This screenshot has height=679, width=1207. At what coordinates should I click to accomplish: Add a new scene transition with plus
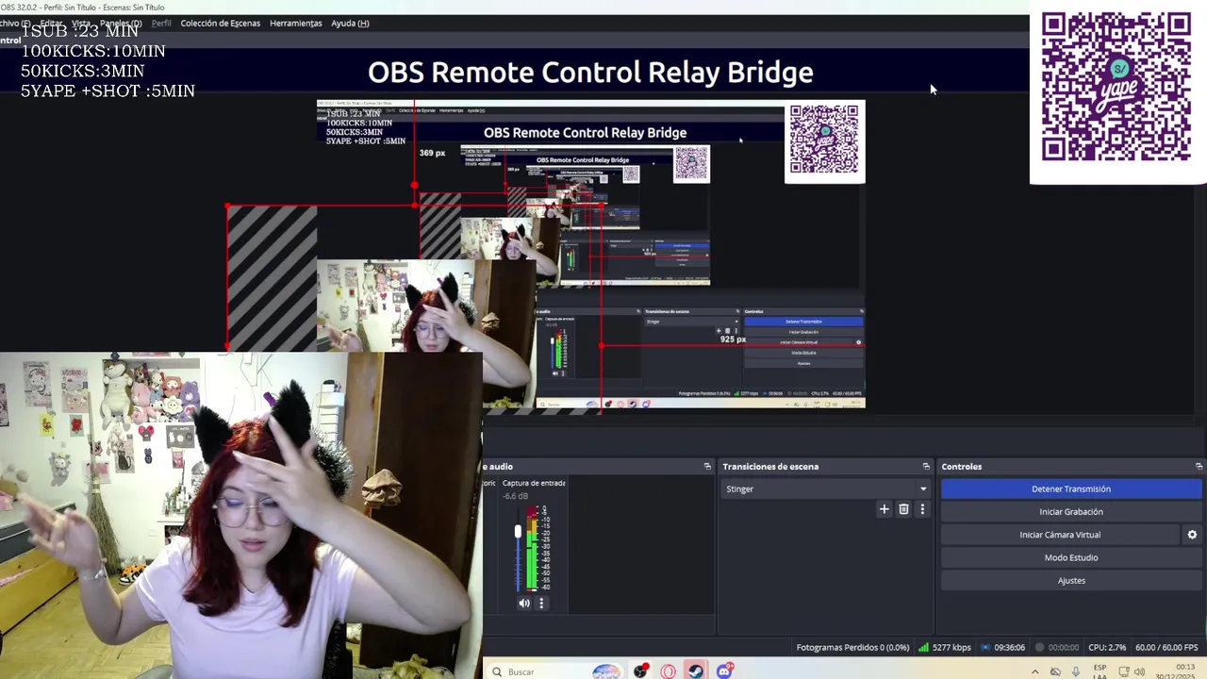pos(884,509)
